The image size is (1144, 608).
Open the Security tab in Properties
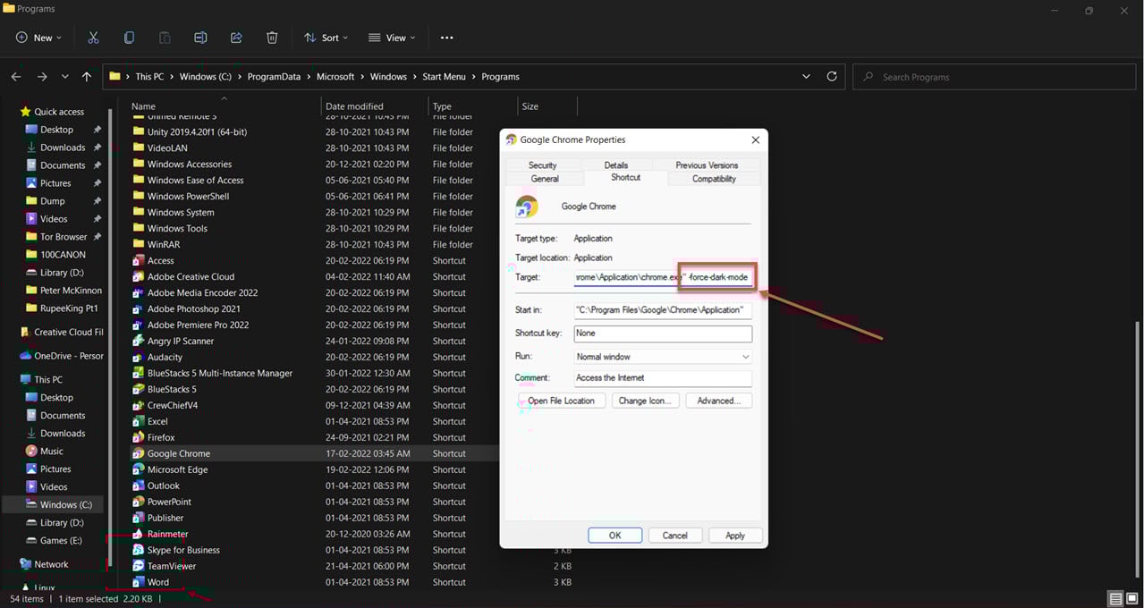click(542, 165)
